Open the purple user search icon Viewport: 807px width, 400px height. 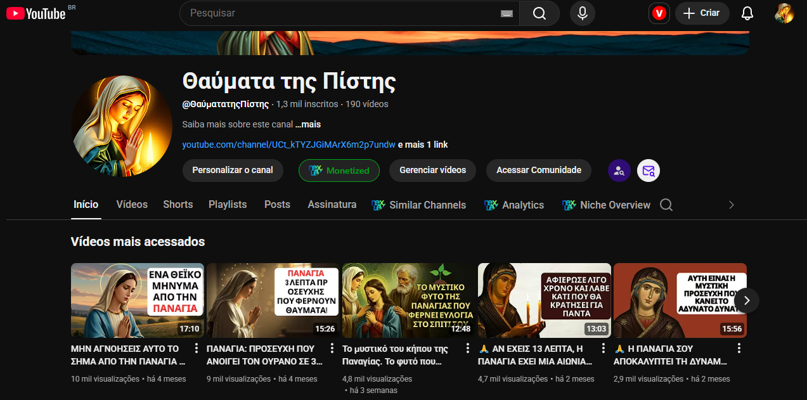pyautogui.click(x=619, y=171)
